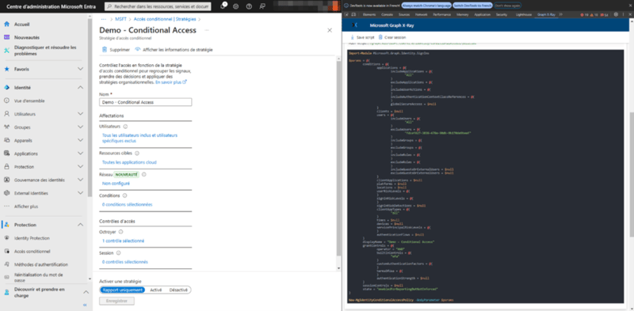The image size is (634, 311).
Task: Toggle the DevTools device toolbar icon
Action: click(x=353, y=14)
